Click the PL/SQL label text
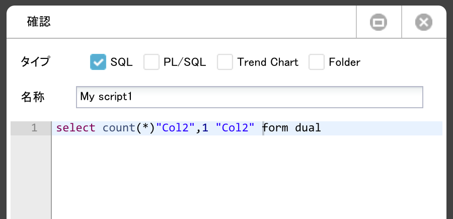This screenshot has width=453, height=219. point(185,62)
